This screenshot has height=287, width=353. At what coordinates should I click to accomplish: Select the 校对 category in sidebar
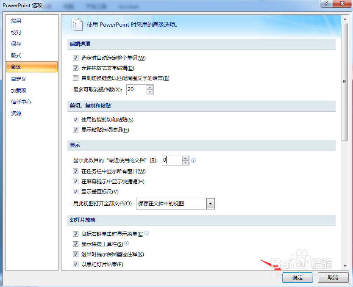32,33
